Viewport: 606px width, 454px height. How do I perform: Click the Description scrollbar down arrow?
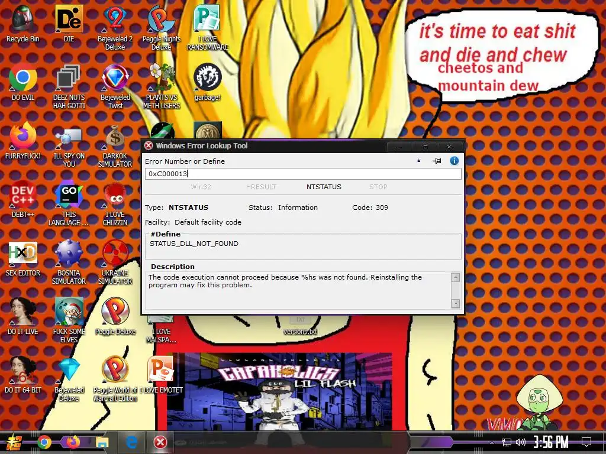456,303
